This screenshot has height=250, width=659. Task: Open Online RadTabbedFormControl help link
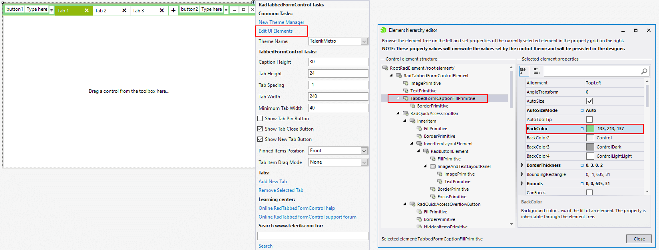click(x=297, y=208)
